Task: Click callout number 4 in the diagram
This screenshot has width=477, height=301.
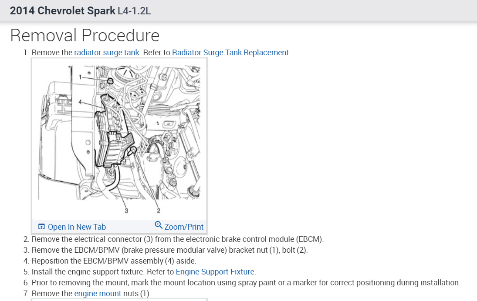Action: [80, 102]
